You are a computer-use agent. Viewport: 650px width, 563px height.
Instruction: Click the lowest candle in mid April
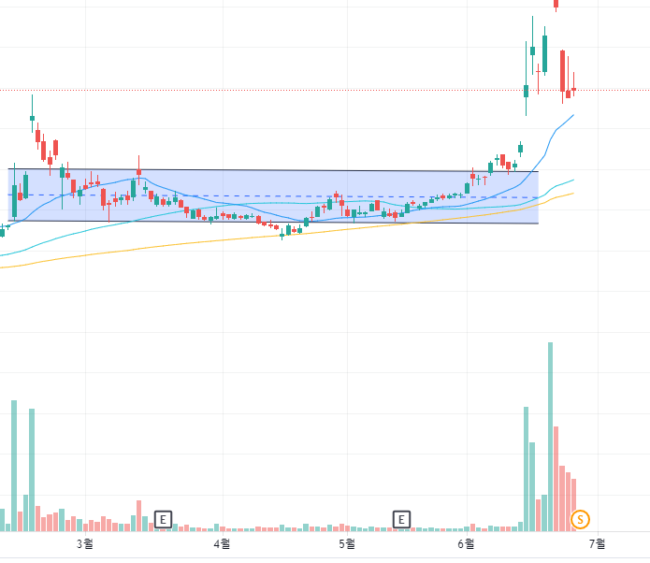pyautogui.click(x=282, y=235)
